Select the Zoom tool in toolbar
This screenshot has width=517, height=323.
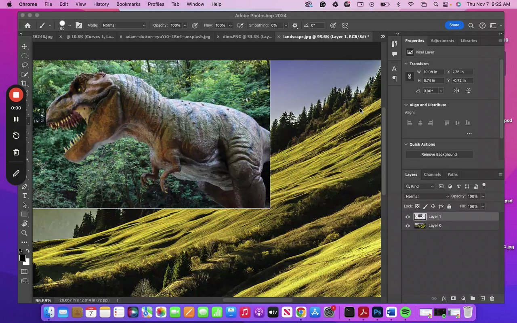point(24,233)
